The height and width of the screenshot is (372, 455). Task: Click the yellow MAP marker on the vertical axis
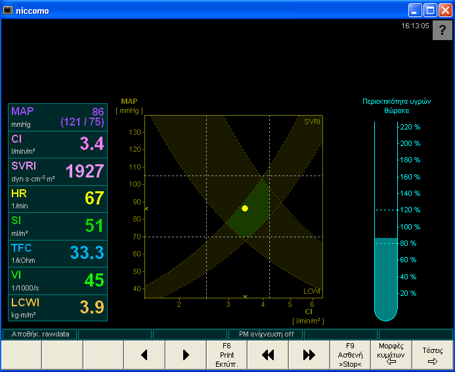point(146,208)
